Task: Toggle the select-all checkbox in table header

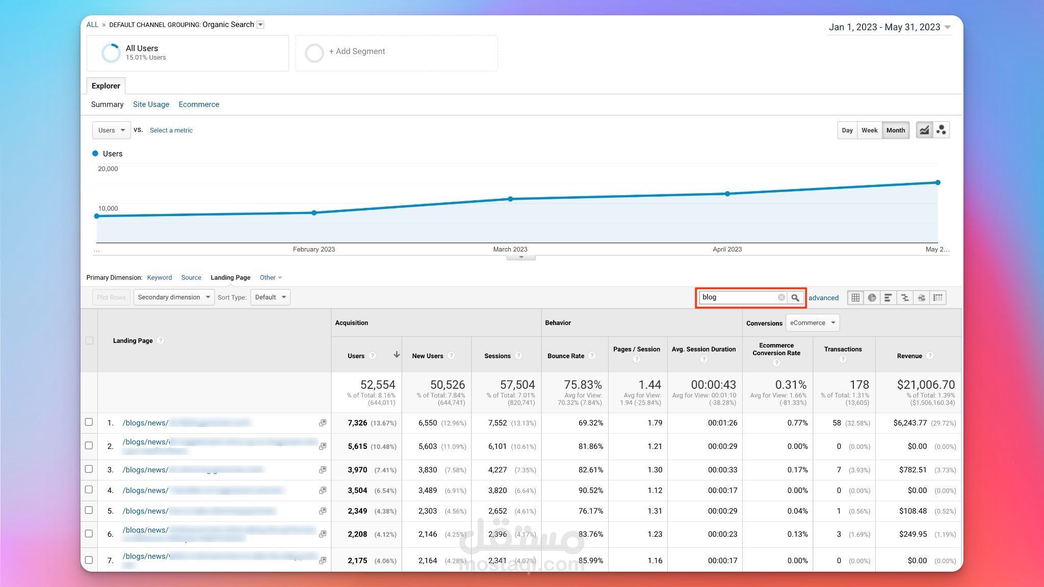Action: click(89, 340)
